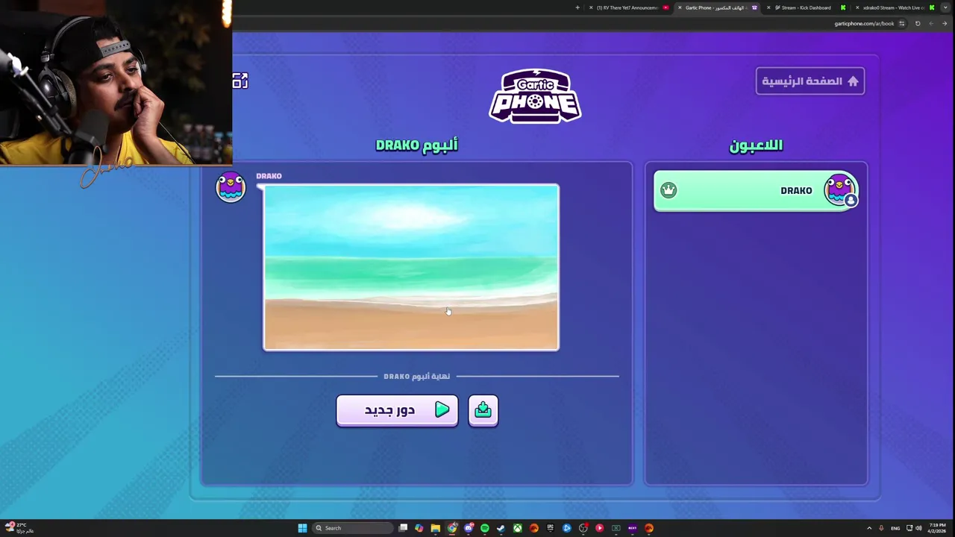Click the download album icon button
The width and height of the screenshot is (955, 537).
[483, 409]
